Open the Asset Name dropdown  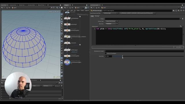point(111,13)
